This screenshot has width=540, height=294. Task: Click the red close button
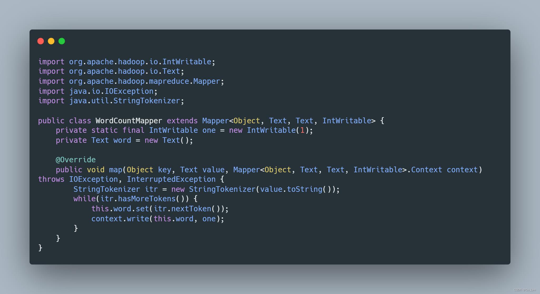pyautogui.click(x=40, y=41)
